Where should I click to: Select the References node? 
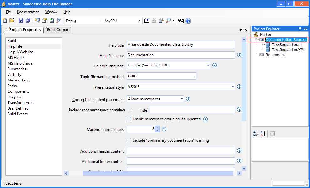[275, 55]
